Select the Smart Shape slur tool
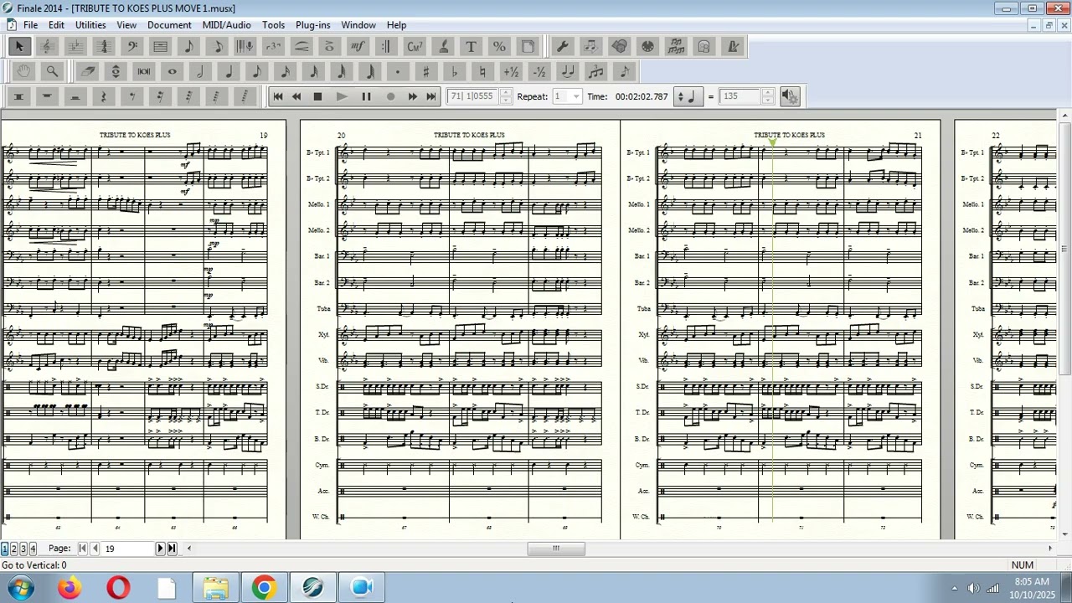This screenshot has width=1072, height=603. tap(301, 46)
